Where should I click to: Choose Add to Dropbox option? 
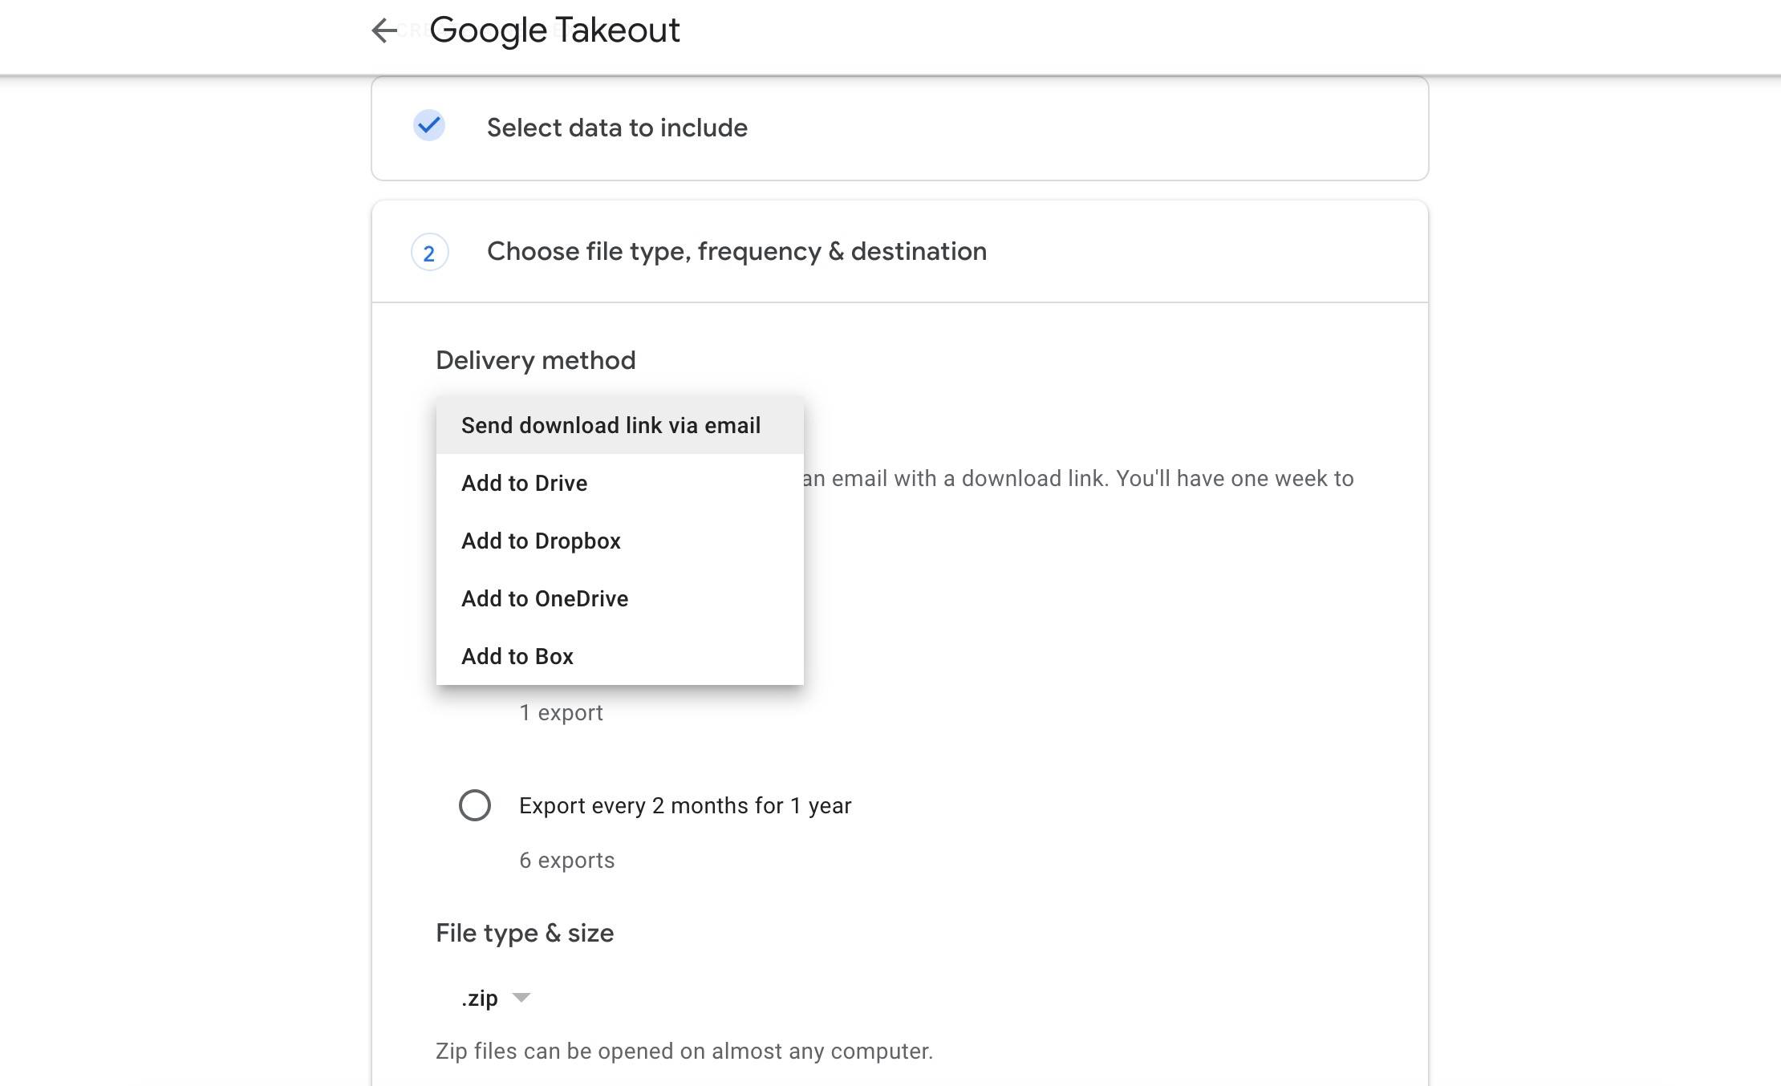pos(619,541)
